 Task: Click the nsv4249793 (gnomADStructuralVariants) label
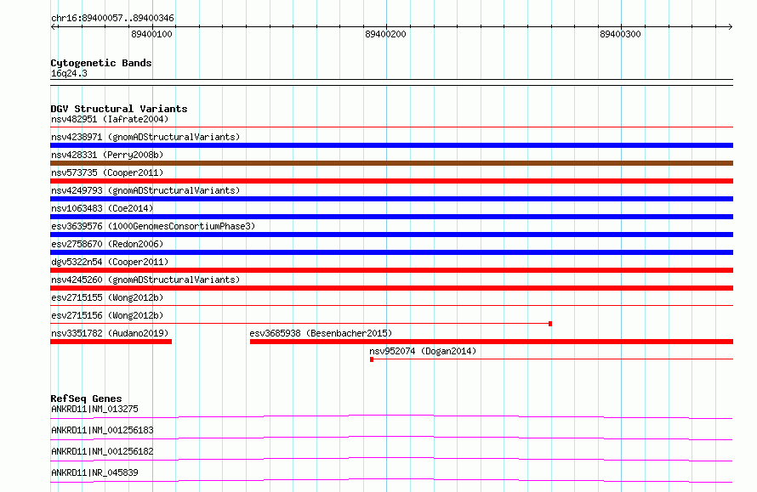point(145,190)
